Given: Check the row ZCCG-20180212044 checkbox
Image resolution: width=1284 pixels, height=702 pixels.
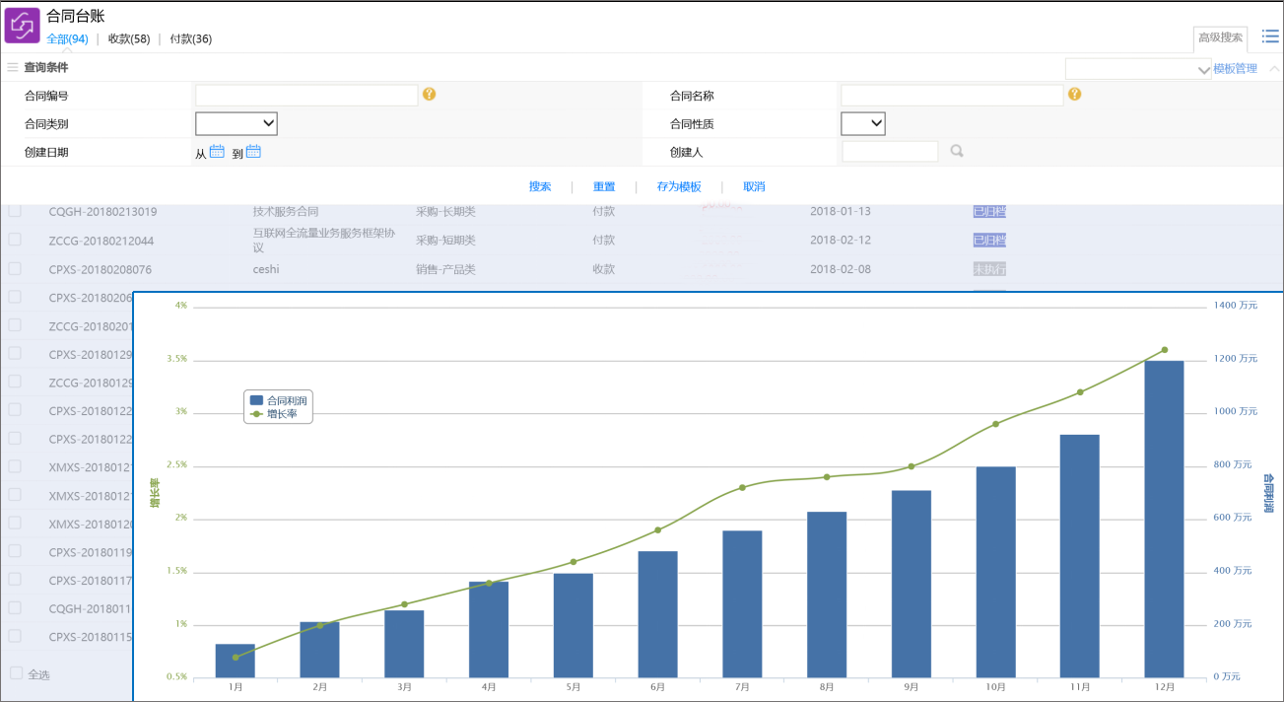Looking at the screenshot, I should point(15,240).
